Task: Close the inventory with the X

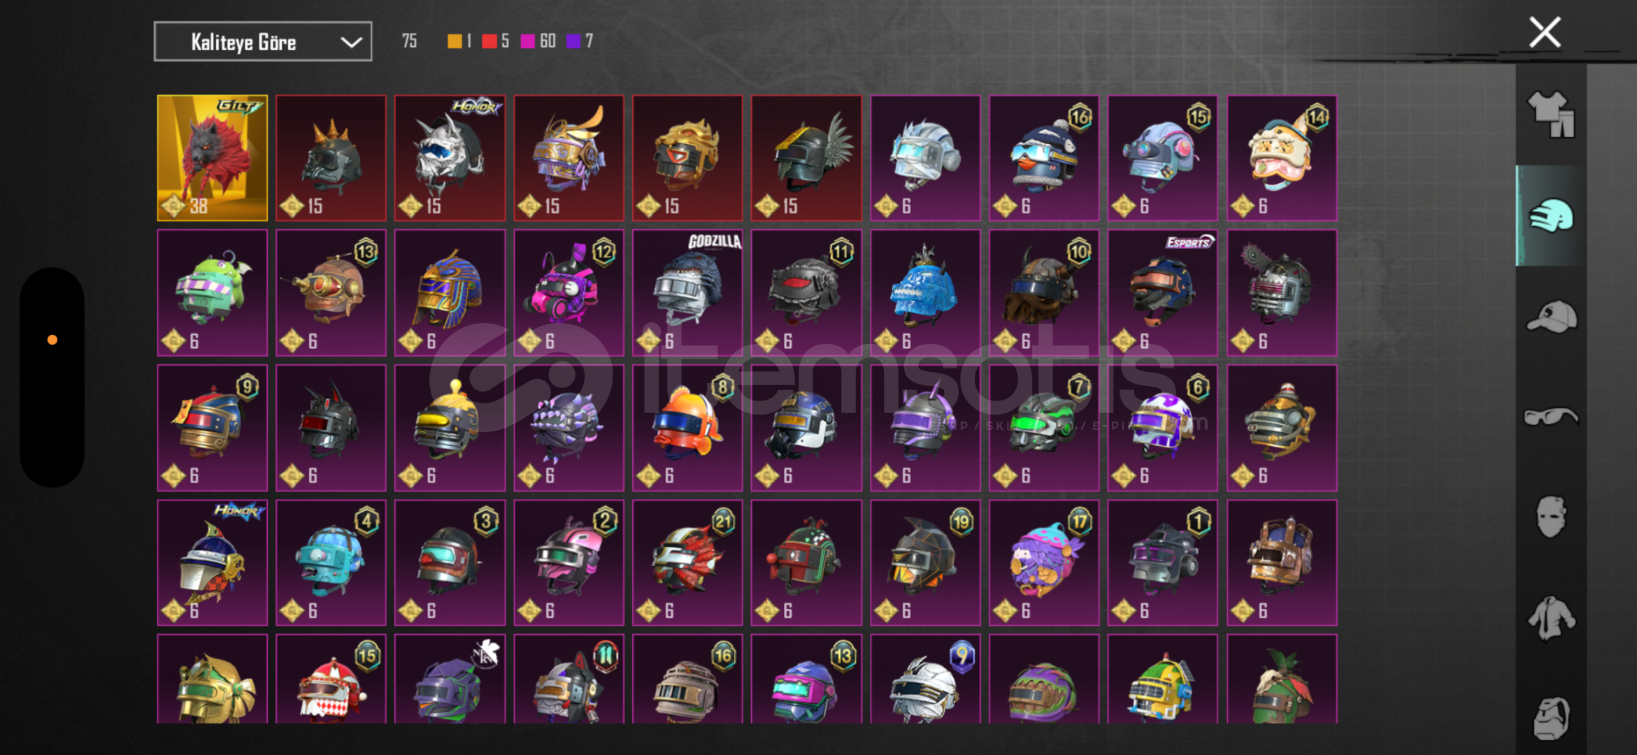Action: tap(1545, 32)
